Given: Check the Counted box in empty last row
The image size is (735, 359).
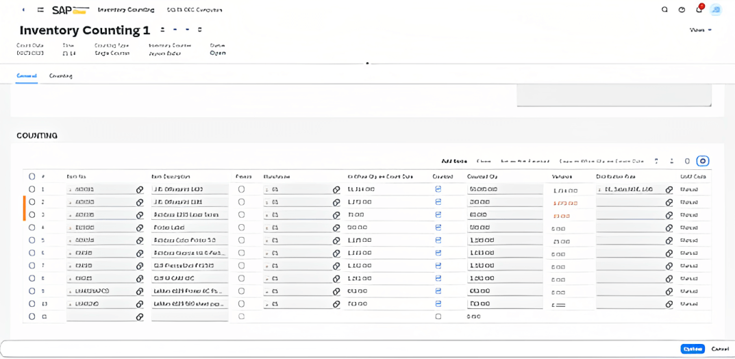Looking at the screenshot, I should click(x=438, y=317).
